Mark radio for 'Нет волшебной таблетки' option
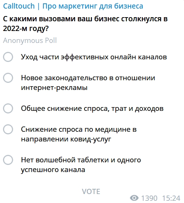 pyautogui.click(x=8, y=160)
